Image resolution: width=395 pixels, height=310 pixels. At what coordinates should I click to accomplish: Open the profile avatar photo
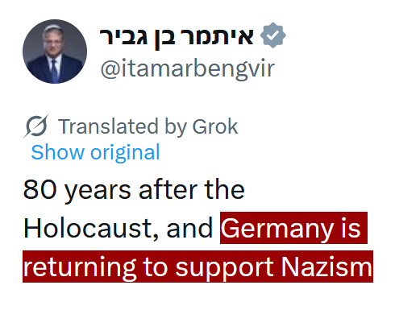point(55,52)
